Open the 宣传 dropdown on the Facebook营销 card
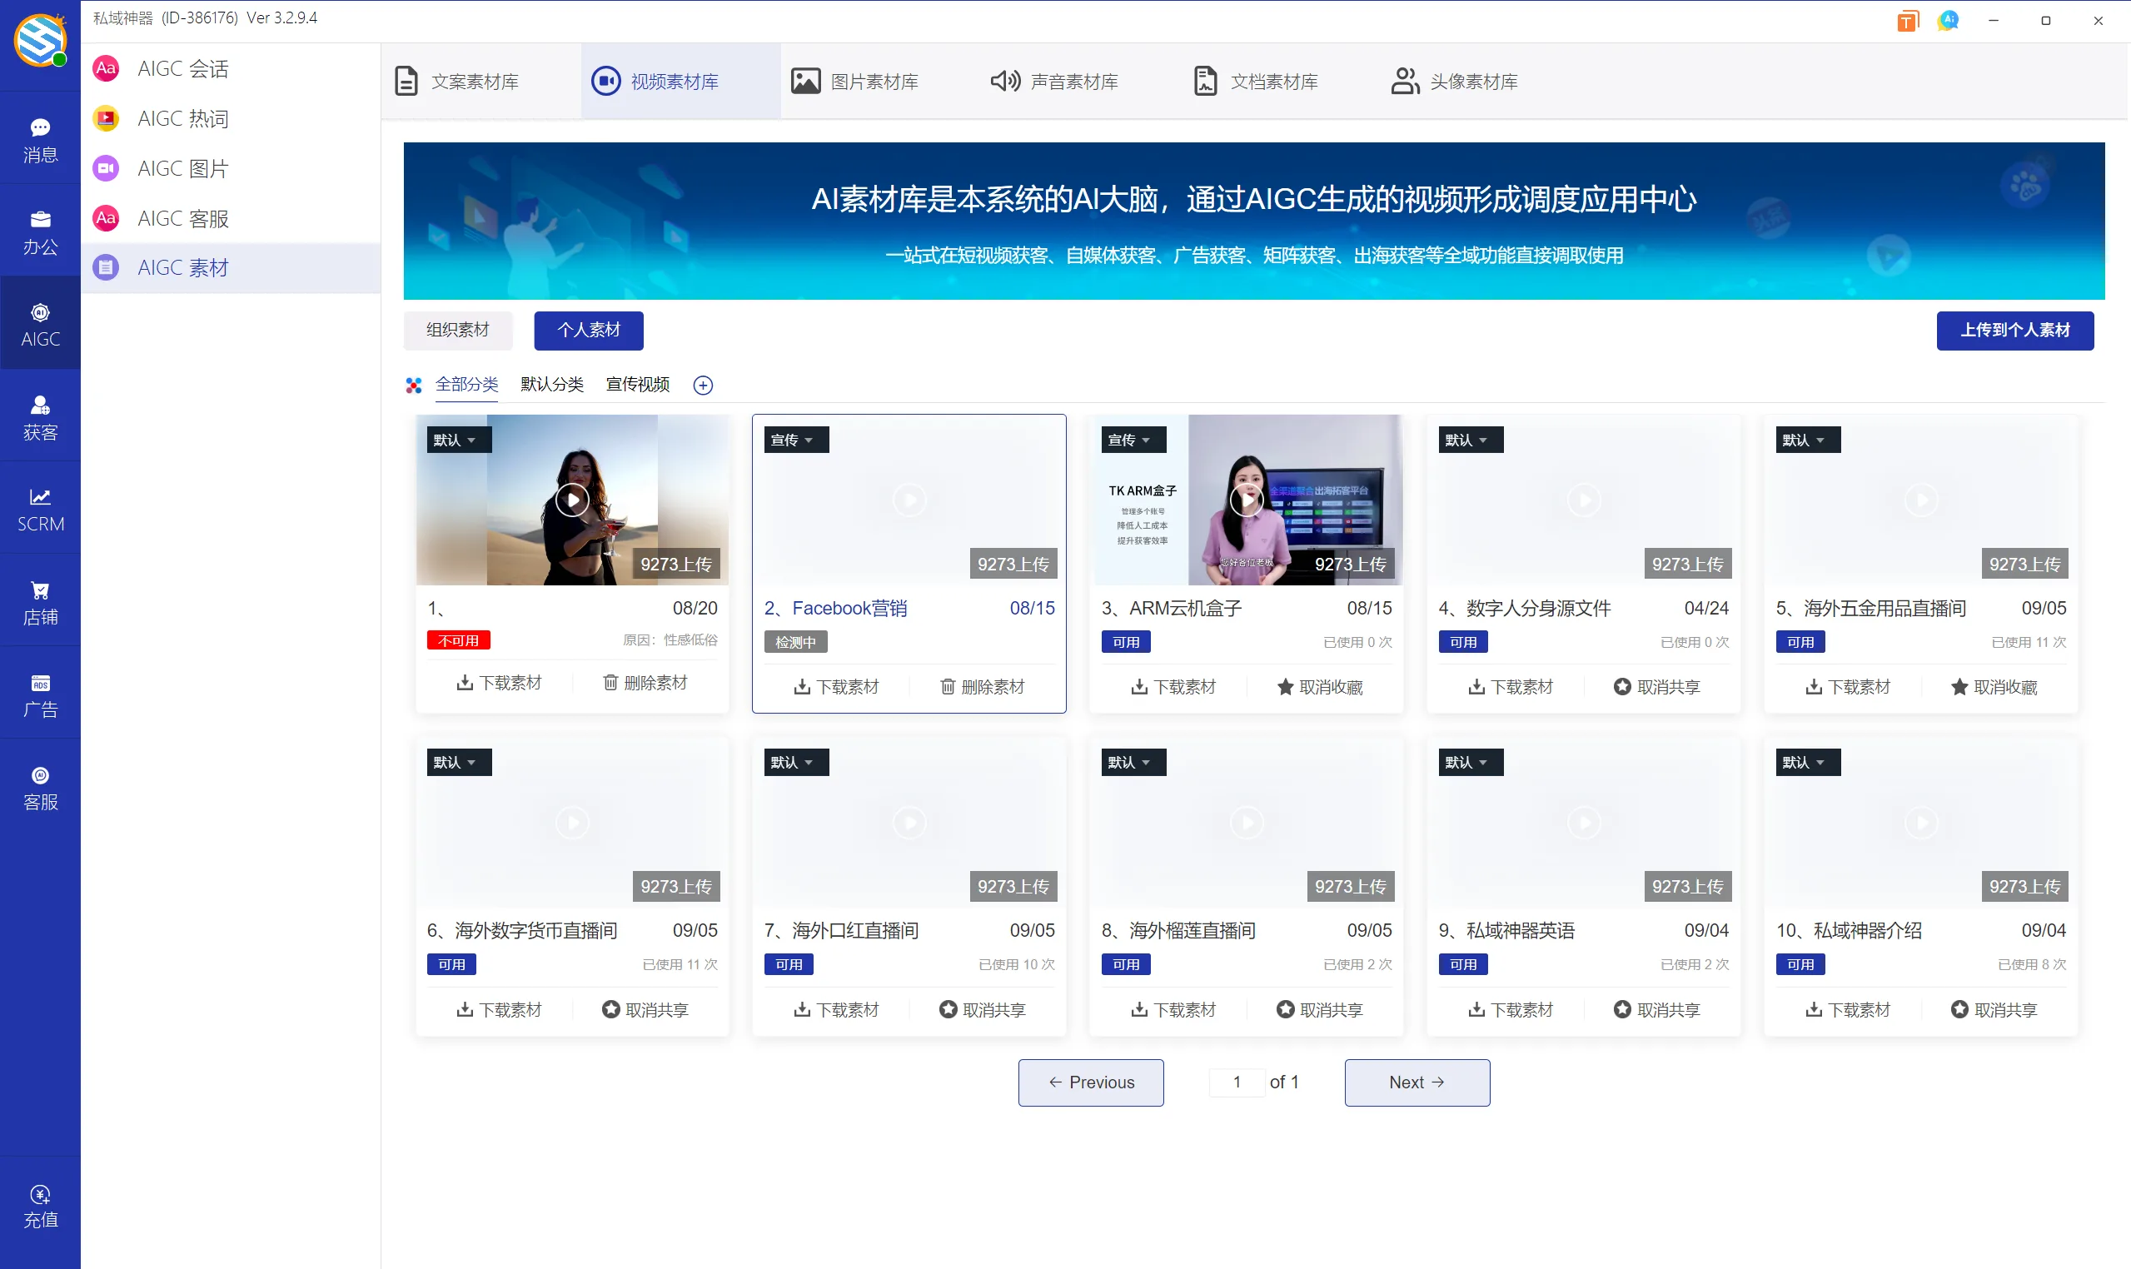 coord(794,439)
